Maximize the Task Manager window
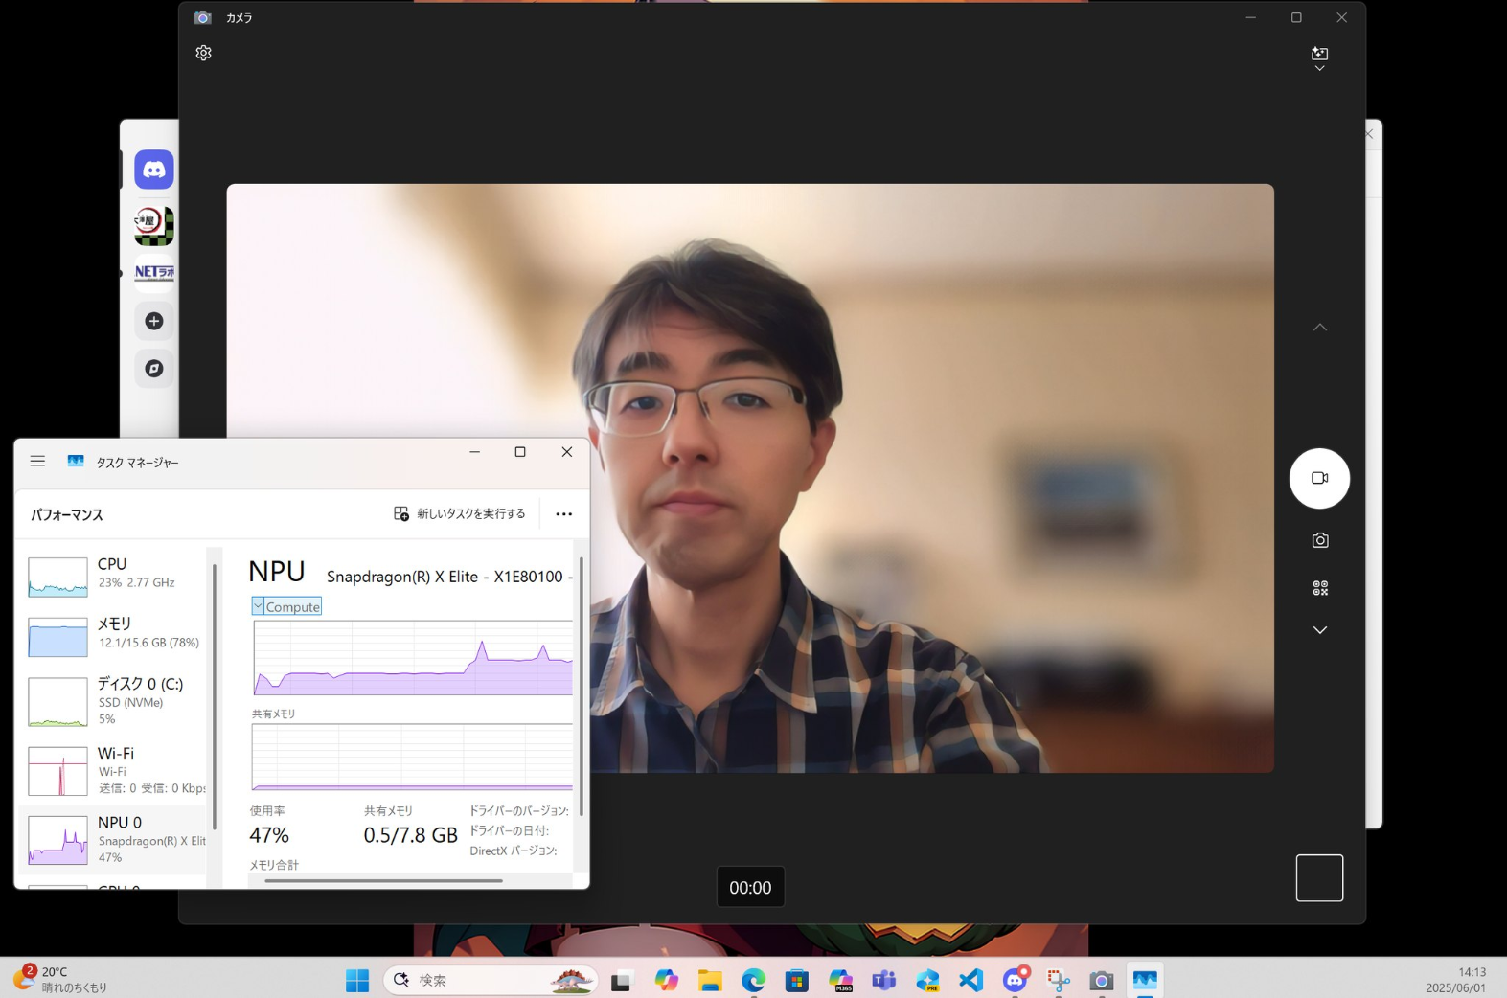The height and width of the screenshot is (998, 1507). tap(520, 452)
